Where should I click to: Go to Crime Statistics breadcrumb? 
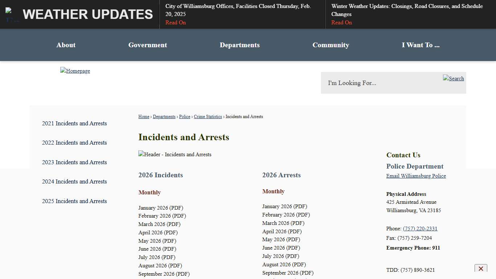tap(208, 117)
